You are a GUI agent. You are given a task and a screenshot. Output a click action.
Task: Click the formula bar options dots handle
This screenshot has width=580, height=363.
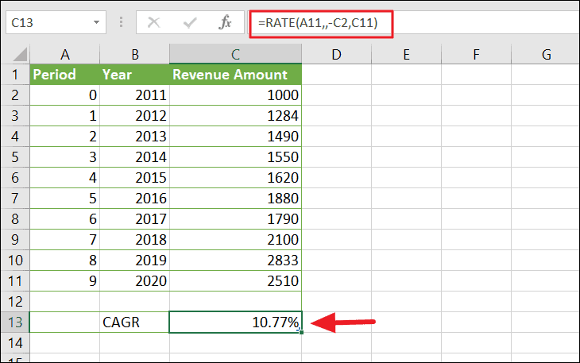click(121, 22)
